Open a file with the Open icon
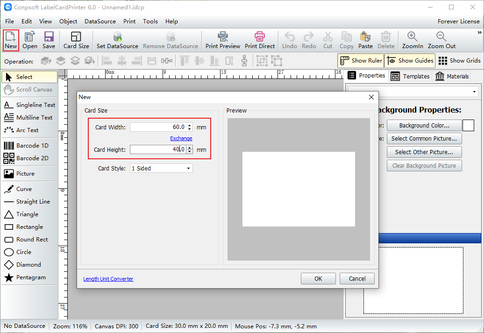484x333 pixels. click(x=29, y=40)
